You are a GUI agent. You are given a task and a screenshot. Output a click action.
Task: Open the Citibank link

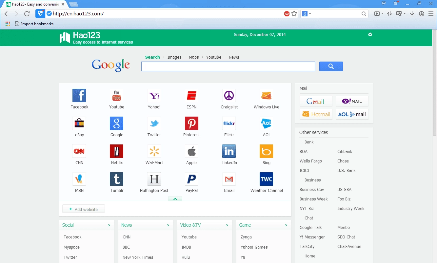[x=345, y=151]
